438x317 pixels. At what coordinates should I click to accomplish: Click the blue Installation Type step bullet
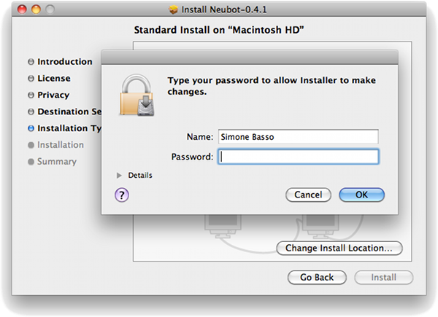31,128
